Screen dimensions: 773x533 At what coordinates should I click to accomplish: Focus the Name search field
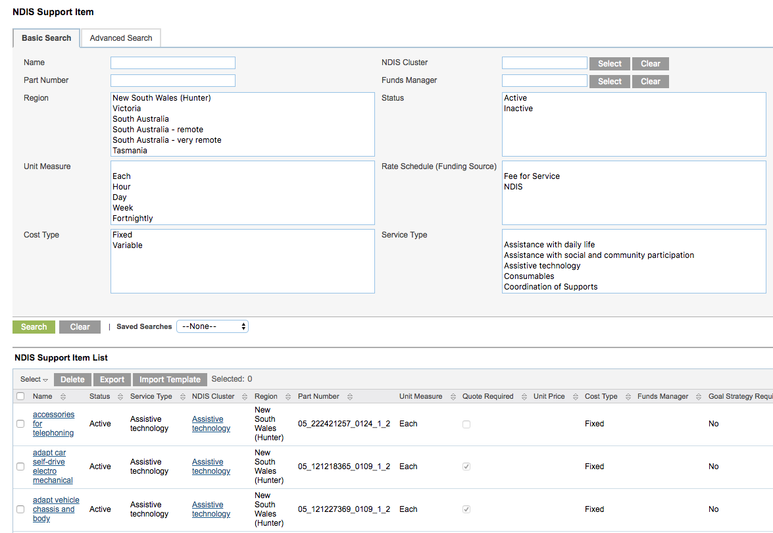[173, 63]
